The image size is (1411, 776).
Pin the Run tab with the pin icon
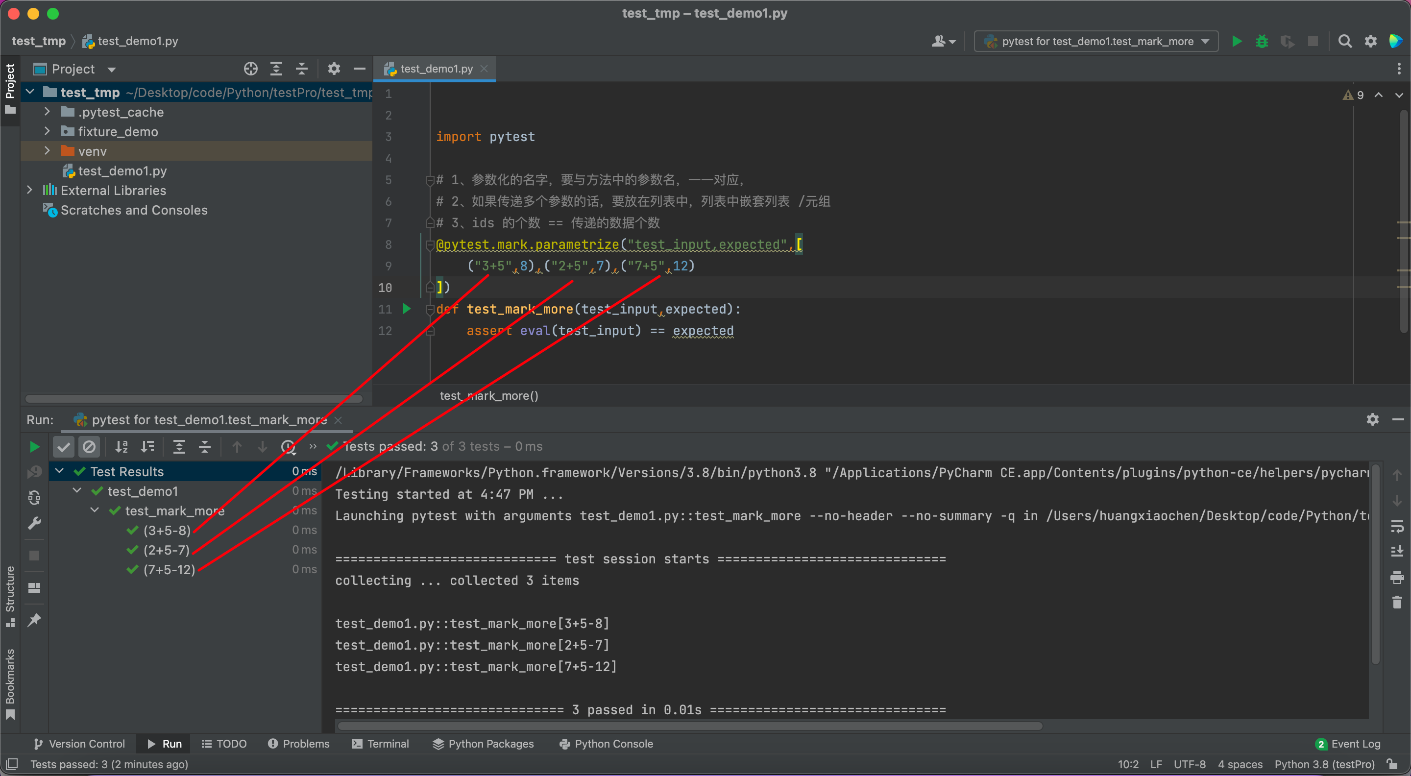34,619
